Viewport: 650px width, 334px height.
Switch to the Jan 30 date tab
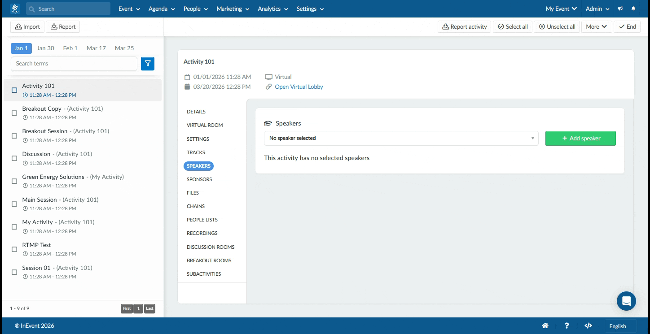click(45, 48)
